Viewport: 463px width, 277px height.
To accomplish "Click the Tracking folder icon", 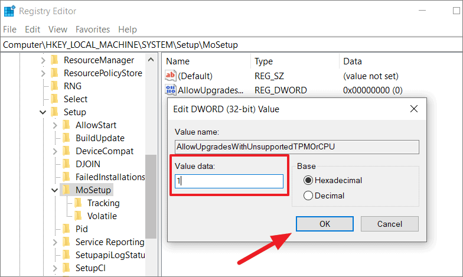I will 78,203.
